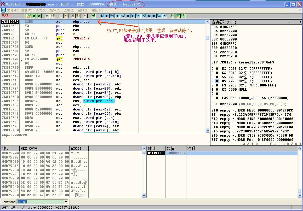Open the 文件(F) menu

click(12, 10)
